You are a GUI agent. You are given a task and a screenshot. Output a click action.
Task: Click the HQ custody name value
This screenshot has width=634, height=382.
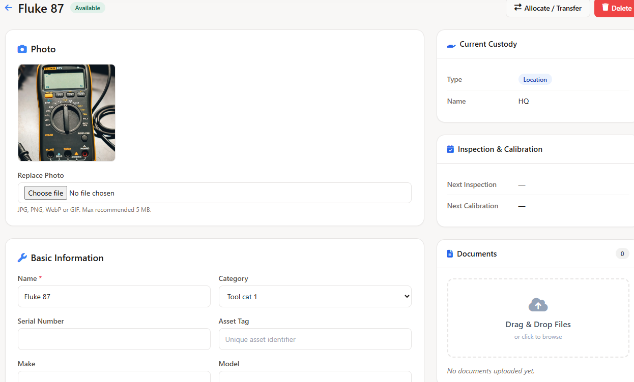click(x=524, y=102)
